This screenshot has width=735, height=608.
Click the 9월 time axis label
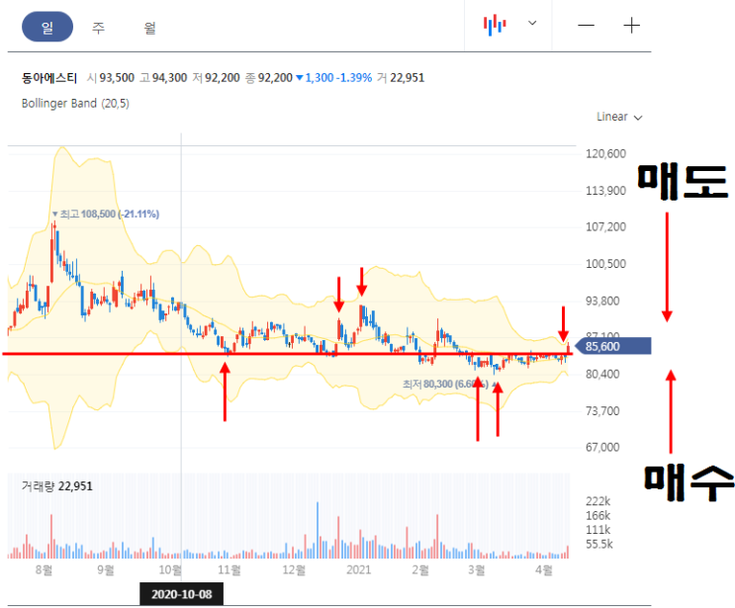pos(106,569)
